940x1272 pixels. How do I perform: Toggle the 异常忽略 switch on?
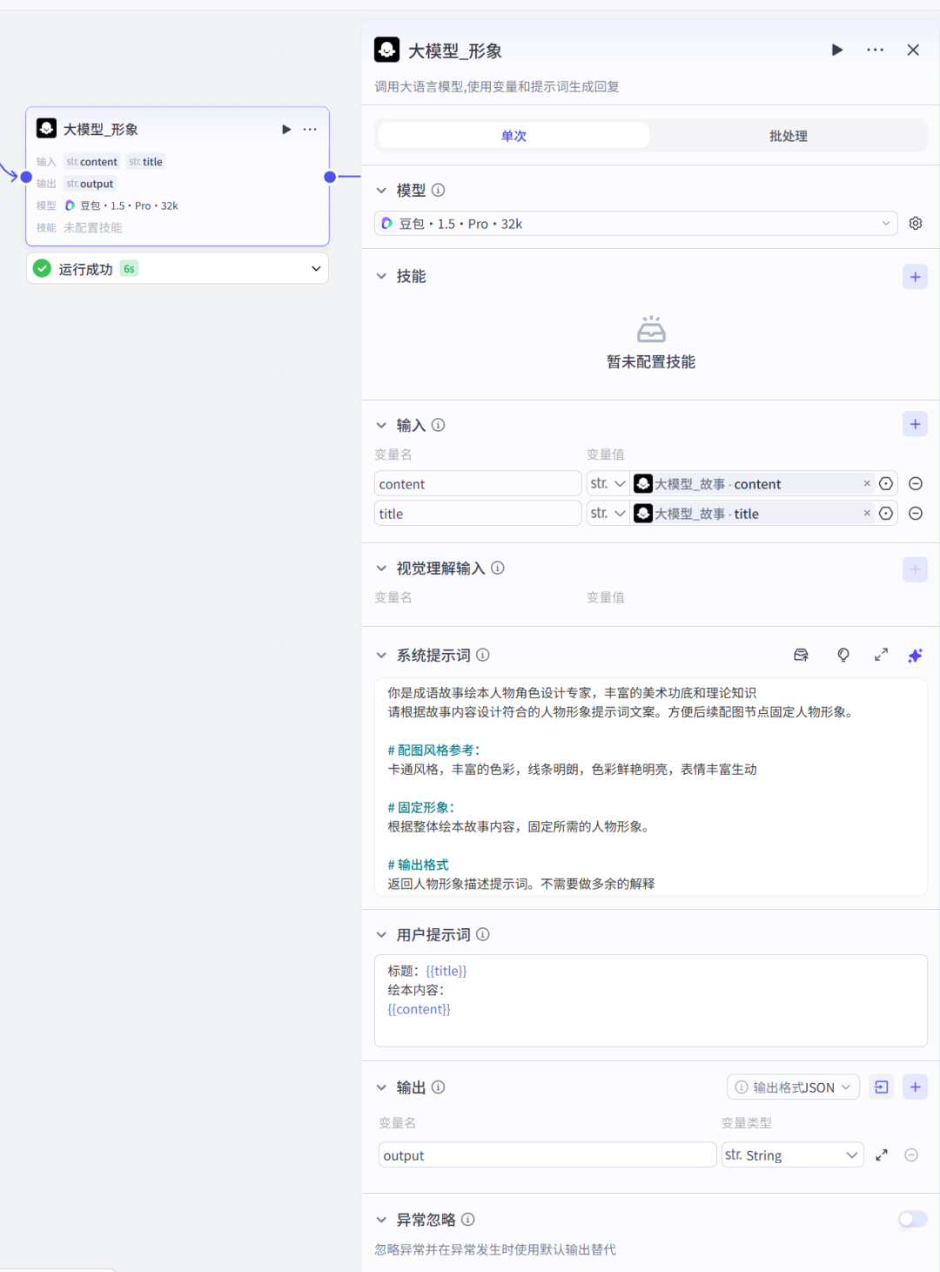tap(913, 1219)
